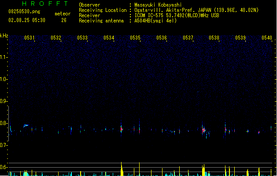The height and width of the screenshot is (176, 277).
Task: Click the strong red echo before 0535
Action: [x=122, y=129]
